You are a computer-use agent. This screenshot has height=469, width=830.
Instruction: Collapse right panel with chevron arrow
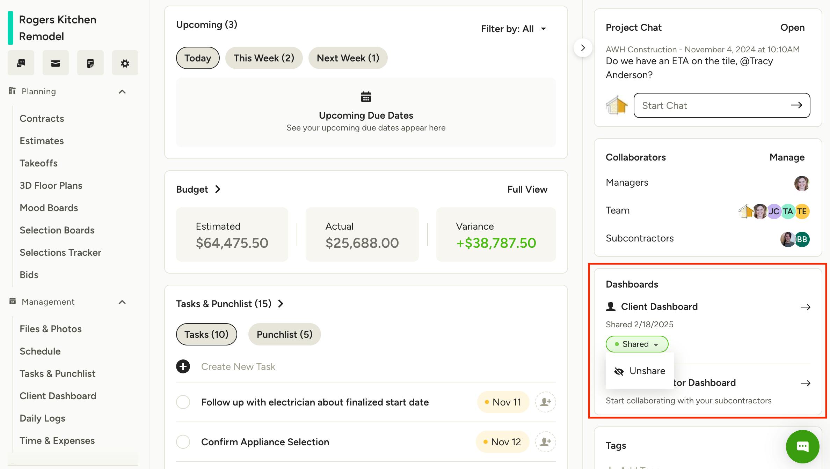click(x=583, y=48)
